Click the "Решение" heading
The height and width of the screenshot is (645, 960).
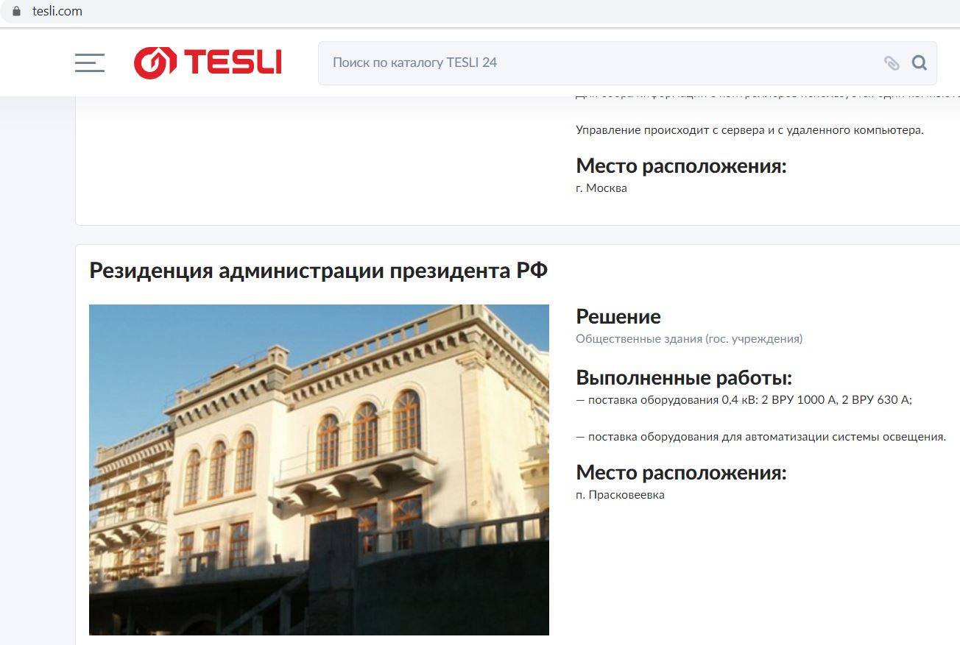(618, 317)
